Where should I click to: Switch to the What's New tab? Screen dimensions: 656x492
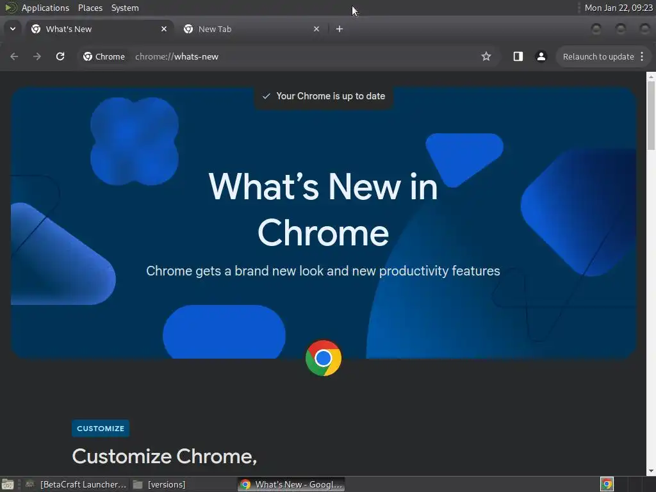(x=99, y=29)
